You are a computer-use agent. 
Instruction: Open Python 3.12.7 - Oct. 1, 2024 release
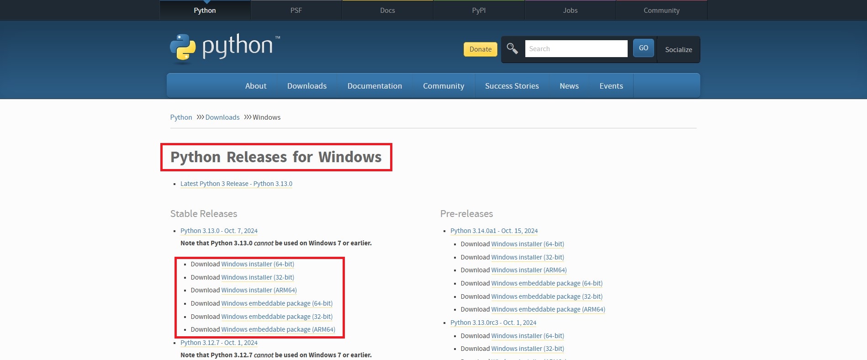click(219, 343)
